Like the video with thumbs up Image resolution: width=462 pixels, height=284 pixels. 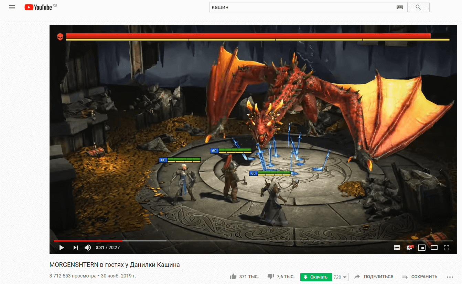coord(233,277)
